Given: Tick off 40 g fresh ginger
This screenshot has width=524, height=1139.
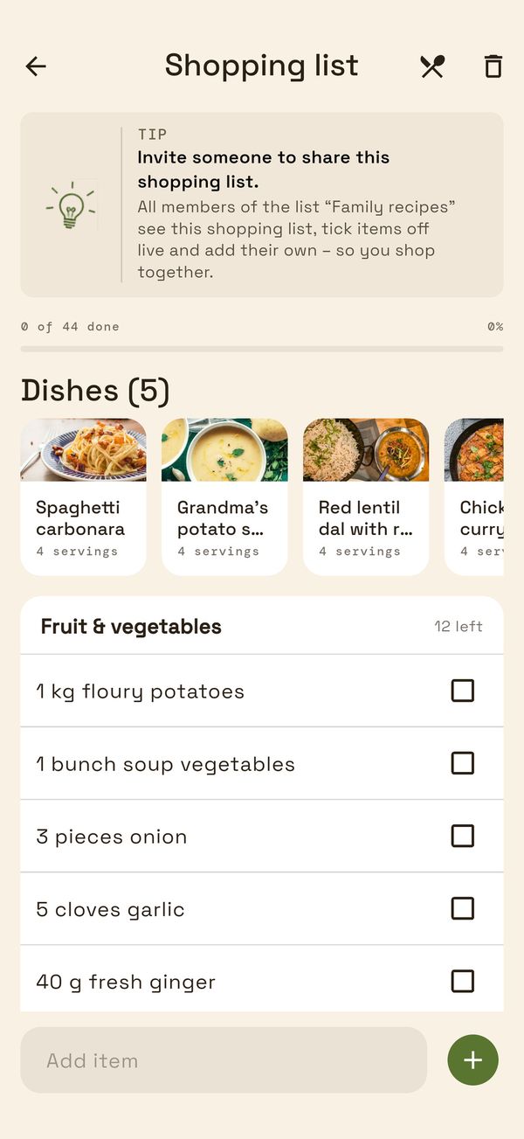Looking at the screenshot, I should [463, 981].
